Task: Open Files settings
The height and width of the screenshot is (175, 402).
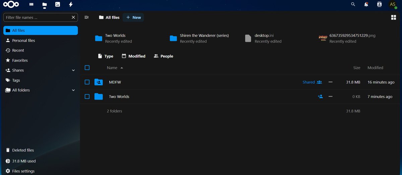Action: tap(41, 171)
